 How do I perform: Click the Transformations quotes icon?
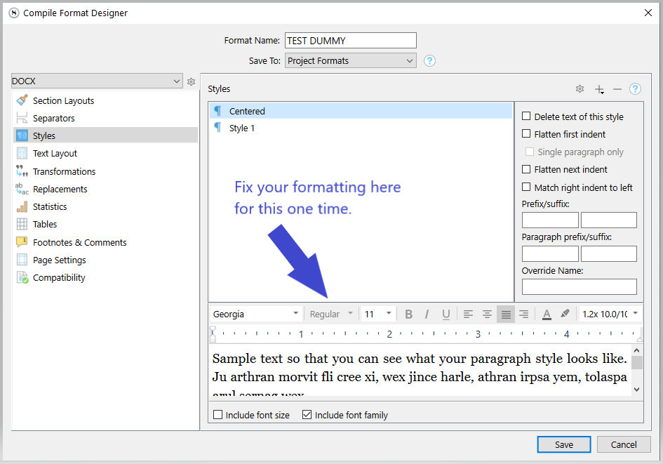[22, 171]
